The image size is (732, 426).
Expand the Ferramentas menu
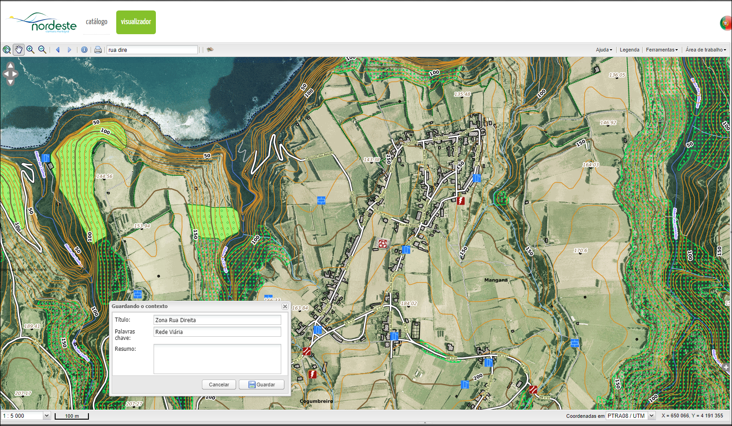(x=661, y=50)
